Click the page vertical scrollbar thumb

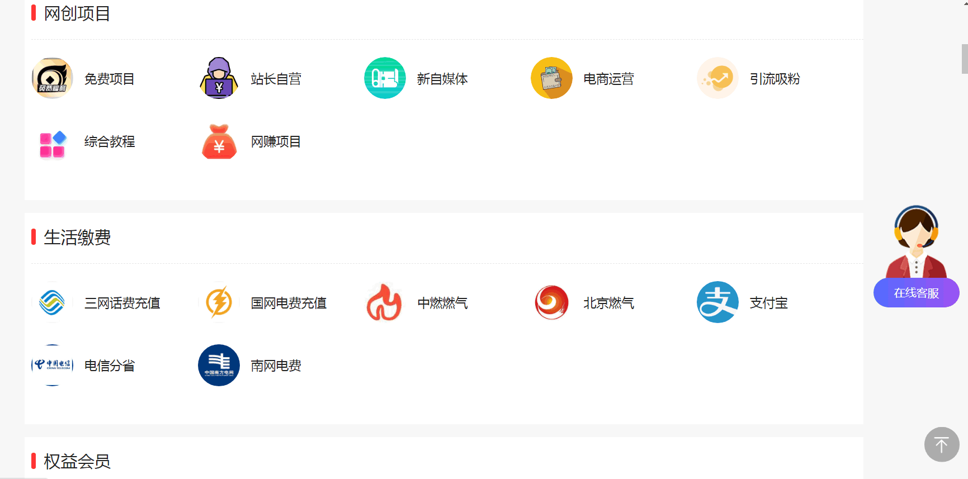(964, 59)
